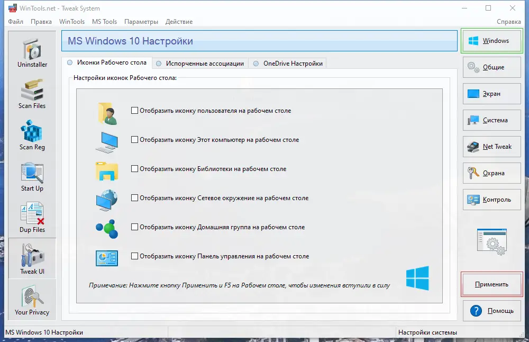Open the Общие settings section
The height and width of the screenshot is (342, 529).
click(x=492, y=67)
